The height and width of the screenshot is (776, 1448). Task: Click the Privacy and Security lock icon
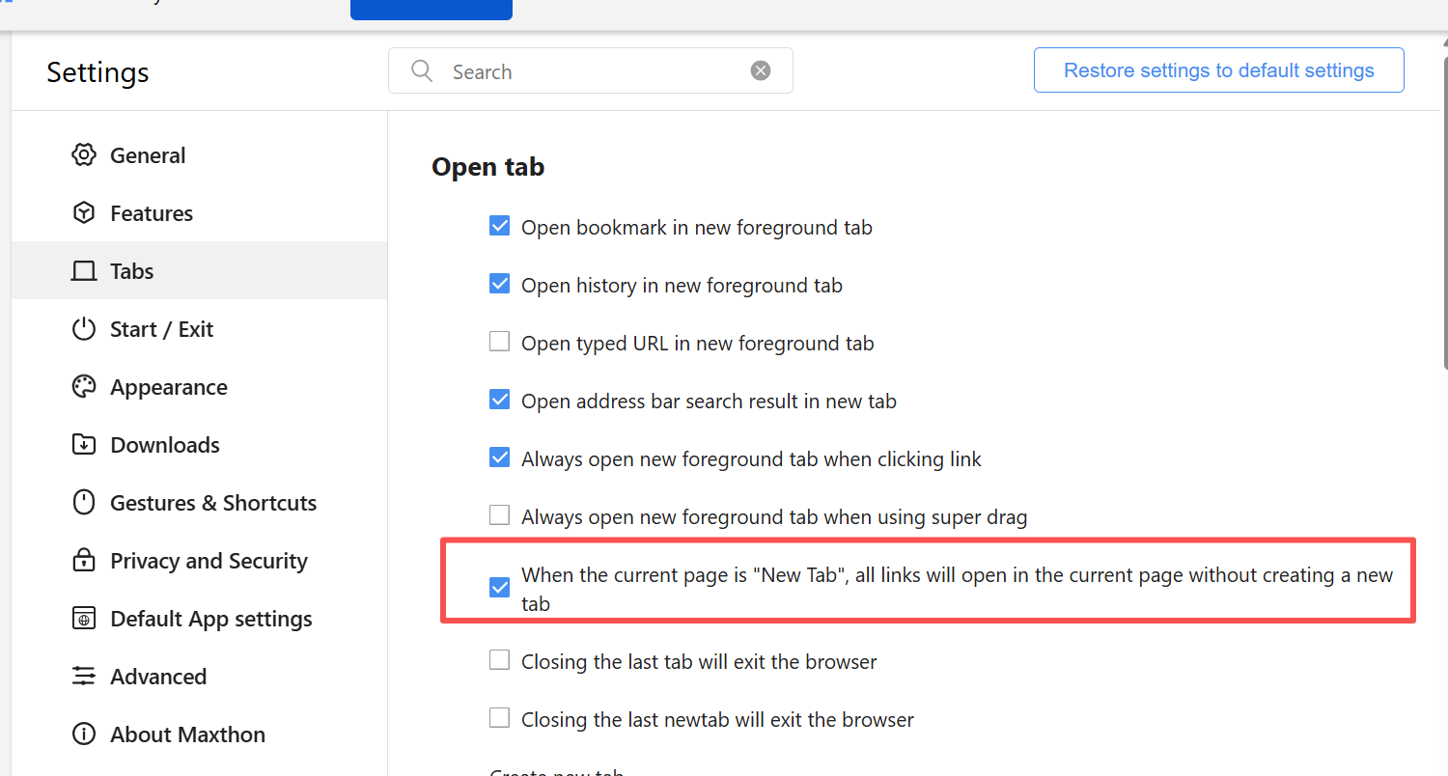[84, 561]
